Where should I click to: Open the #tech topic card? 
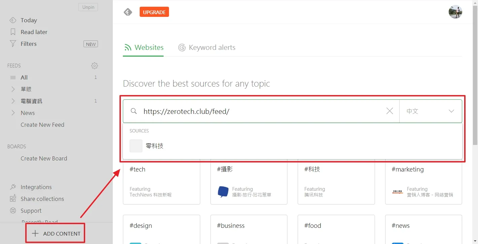[162, 183]
